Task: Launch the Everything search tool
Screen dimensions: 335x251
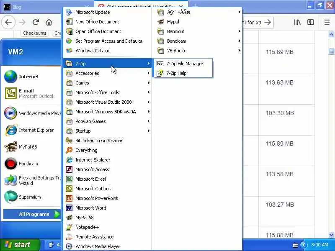Action: point(108,150)
